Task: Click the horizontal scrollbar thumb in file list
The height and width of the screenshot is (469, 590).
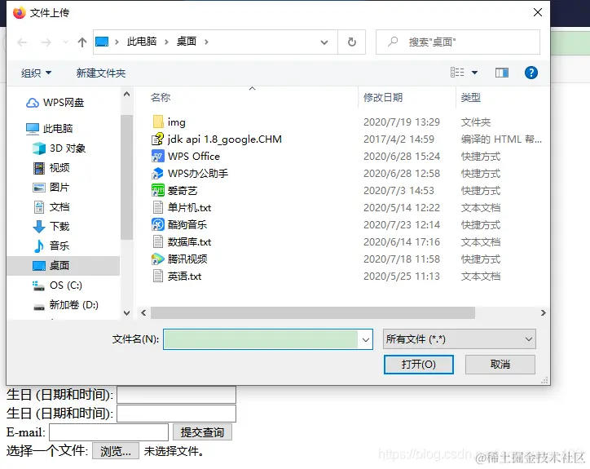Action: coord(313,312)
